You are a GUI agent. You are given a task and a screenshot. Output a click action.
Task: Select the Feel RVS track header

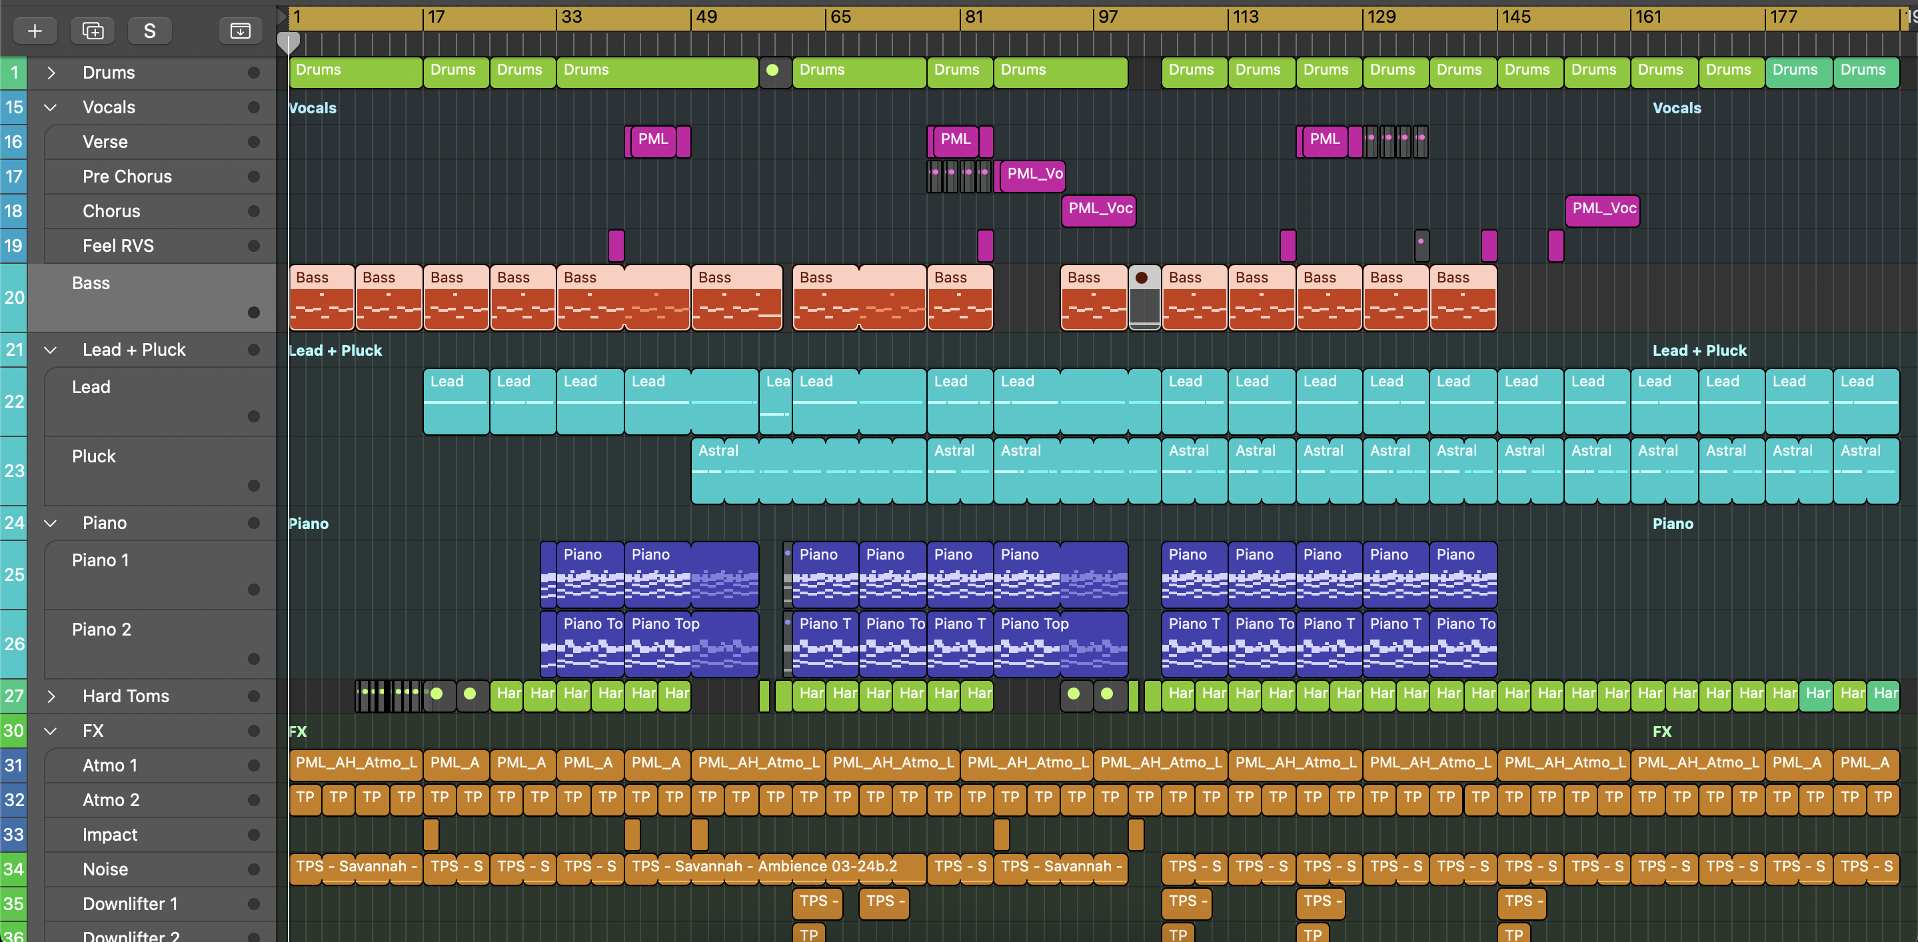[160, 246]
